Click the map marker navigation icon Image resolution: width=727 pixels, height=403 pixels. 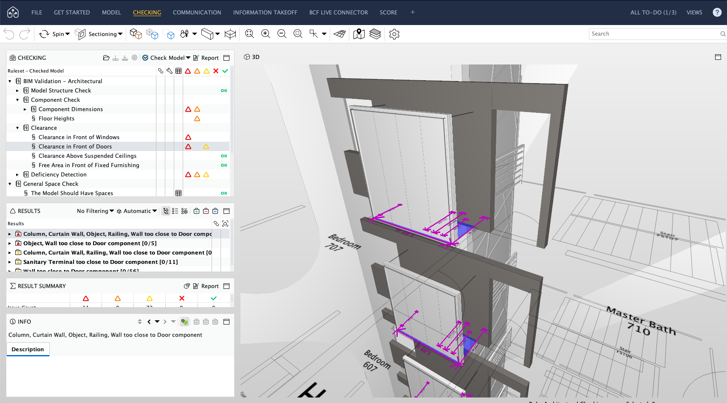[359, 34]
